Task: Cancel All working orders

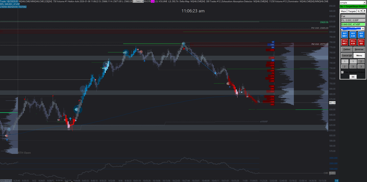Action: point(347,55)
